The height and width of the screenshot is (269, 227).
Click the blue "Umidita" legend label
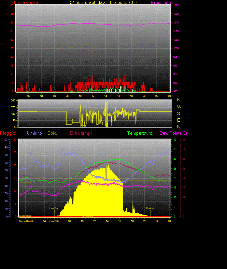[x=35, y=133]
